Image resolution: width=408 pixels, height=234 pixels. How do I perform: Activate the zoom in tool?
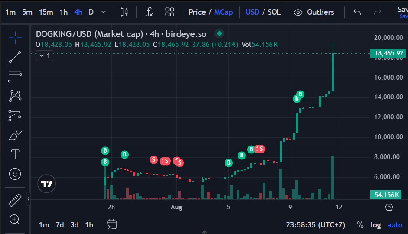(x=15, y=220)
